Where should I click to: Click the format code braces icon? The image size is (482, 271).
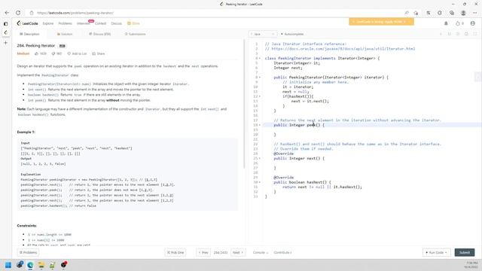point(449,34)
